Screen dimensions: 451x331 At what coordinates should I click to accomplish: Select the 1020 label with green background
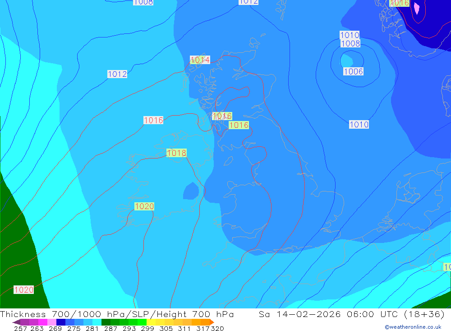pos(144,206)
